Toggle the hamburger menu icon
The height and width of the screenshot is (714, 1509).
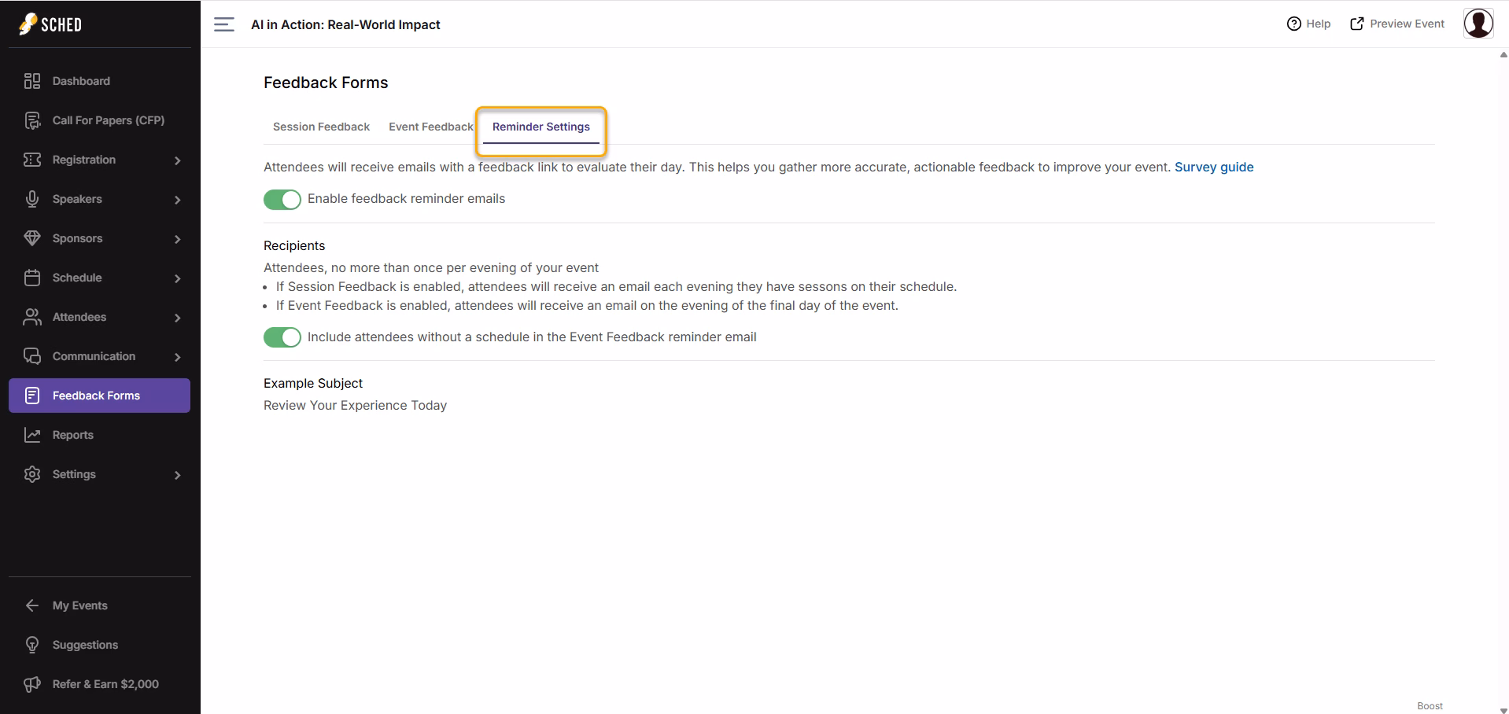224,24
